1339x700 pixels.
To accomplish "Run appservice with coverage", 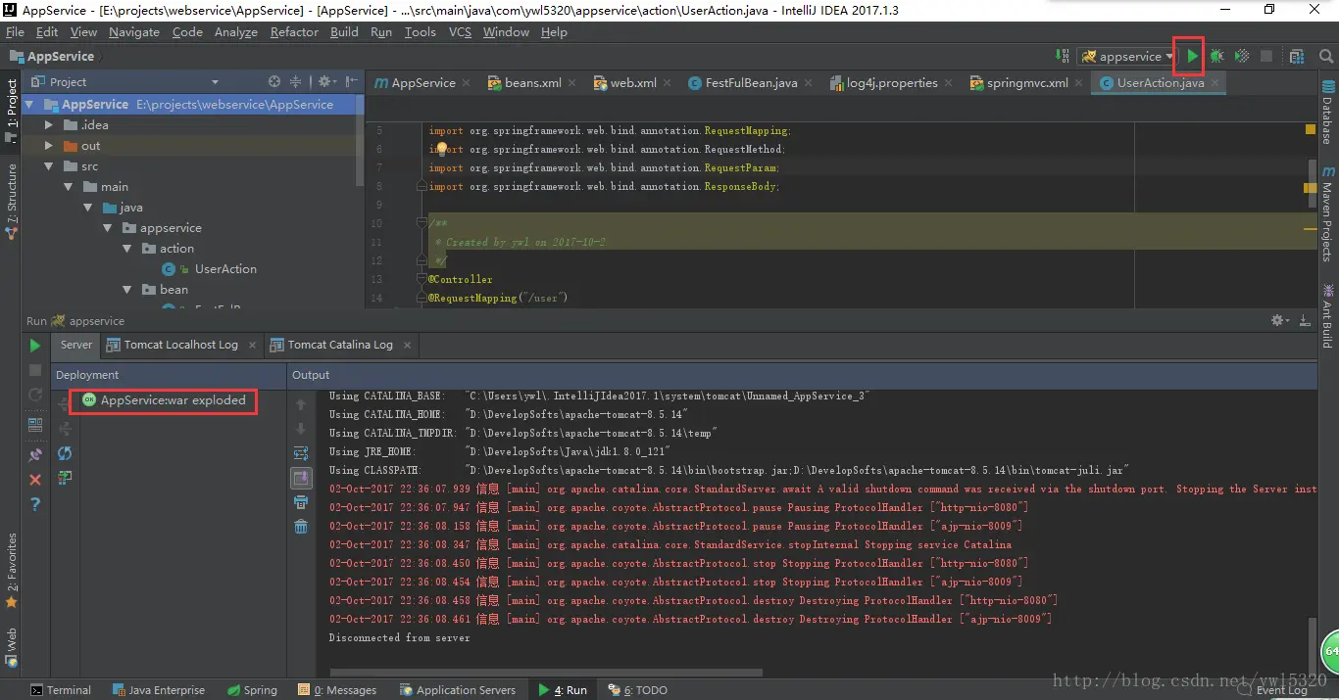I will [1242, 57].
